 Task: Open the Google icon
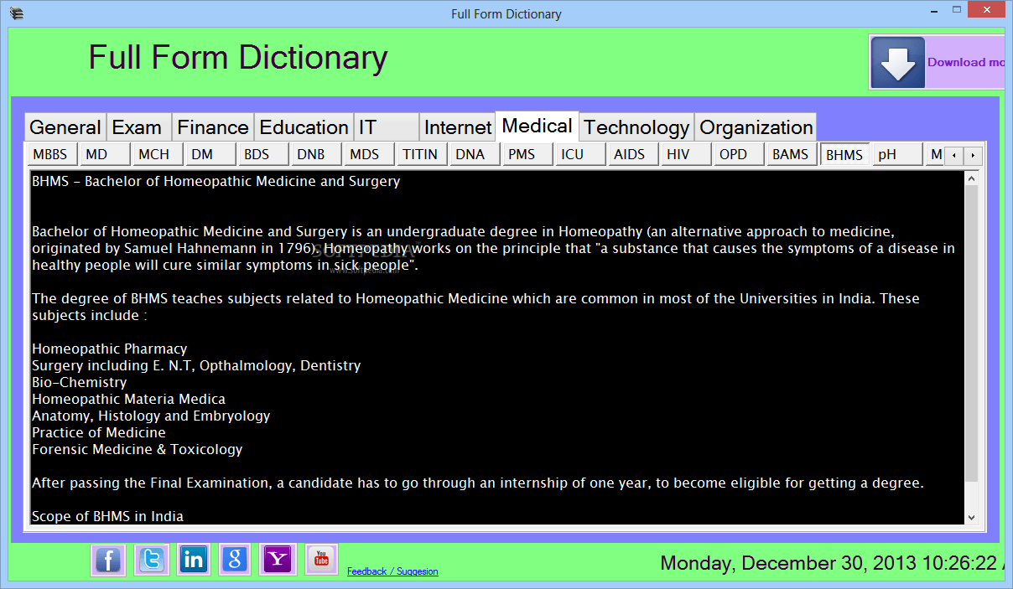click(235, 560)
